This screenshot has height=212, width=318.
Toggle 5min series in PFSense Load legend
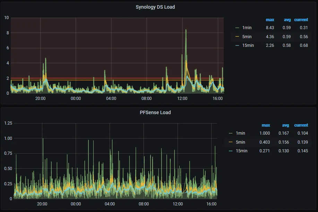click(x=240, y=142)
